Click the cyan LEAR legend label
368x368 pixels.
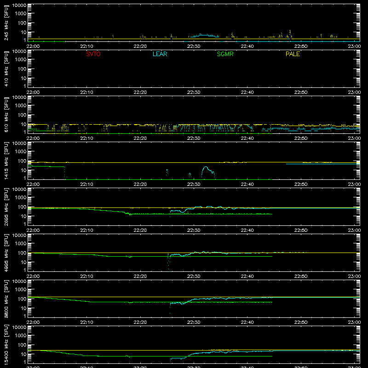pyautogui.click(x=160, y=54)
